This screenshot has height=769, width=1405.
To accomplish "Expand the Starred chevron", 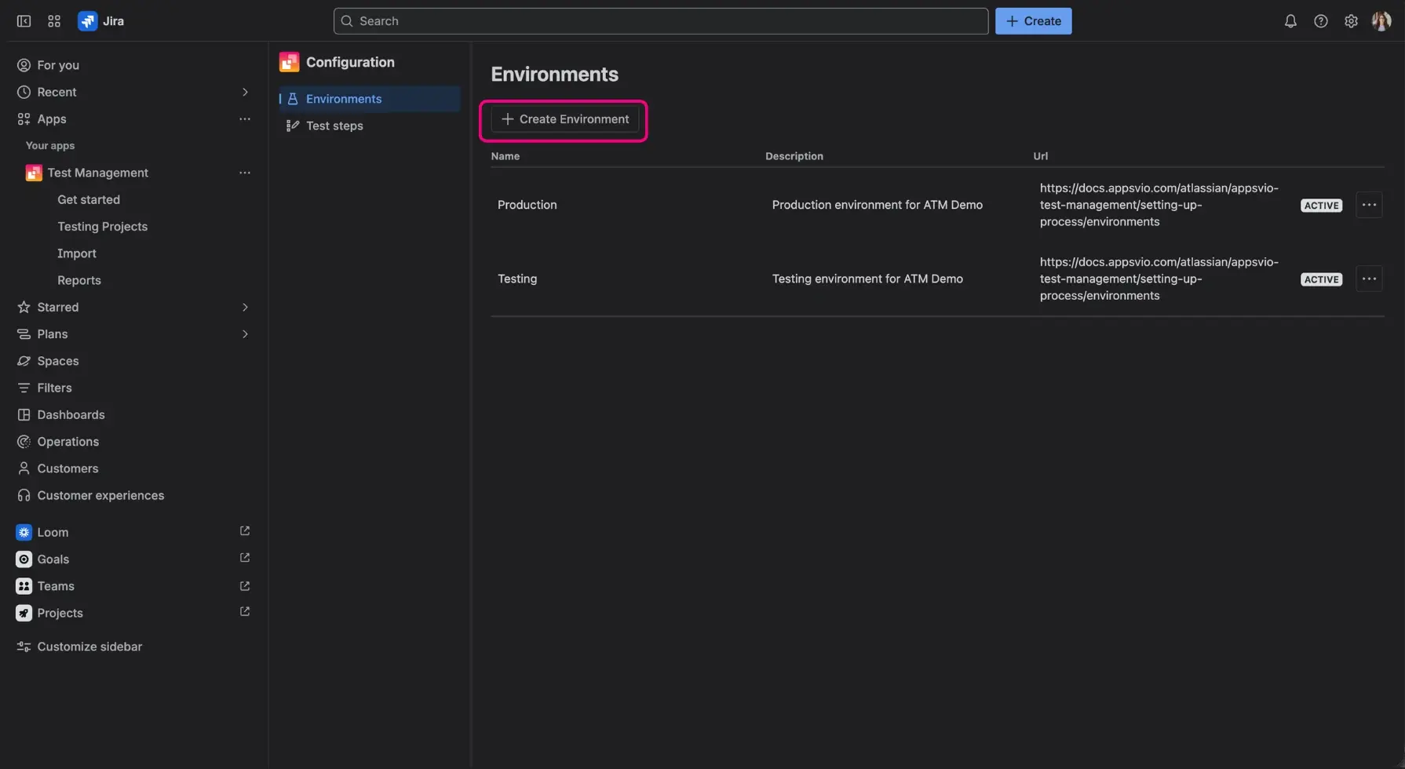I will (x=245, y=307).
